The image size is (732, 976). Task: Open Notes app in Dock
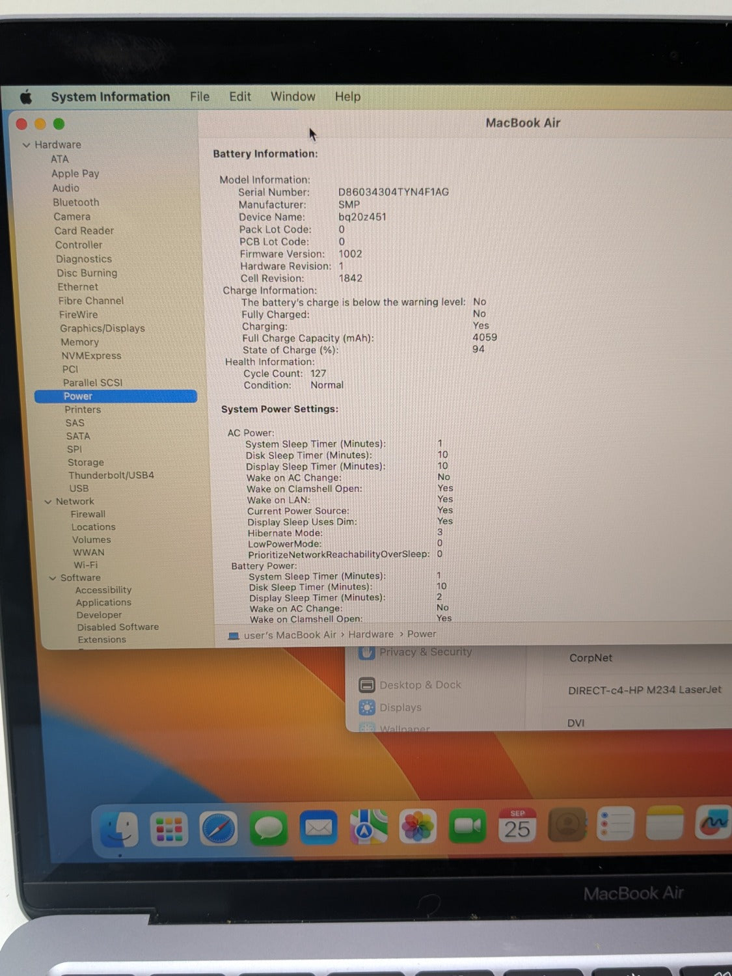[x=665, y=823]
